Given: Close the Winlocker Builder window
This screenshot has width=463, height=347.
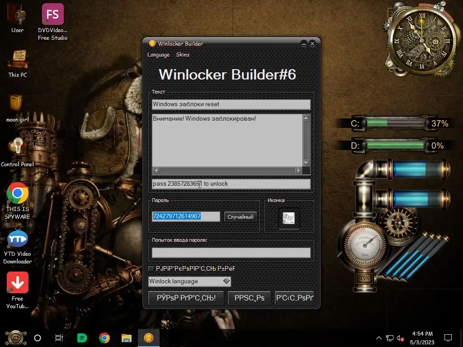Looking at the screenshot, I should 312,44.
